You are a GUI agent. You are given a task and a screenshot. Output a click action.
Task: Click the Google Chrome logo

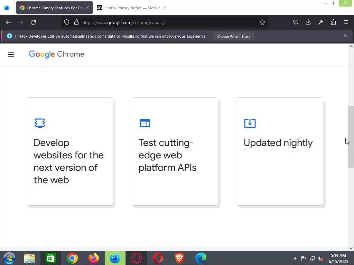pyautogui.click(x=56, y=54)
